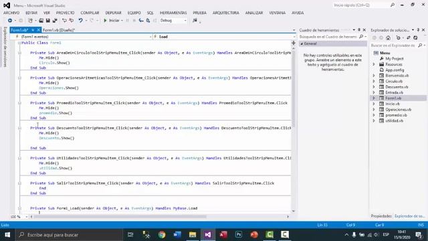Select My Project in Solution Explorer
428x241 pixels.
[x=395, y=58]
